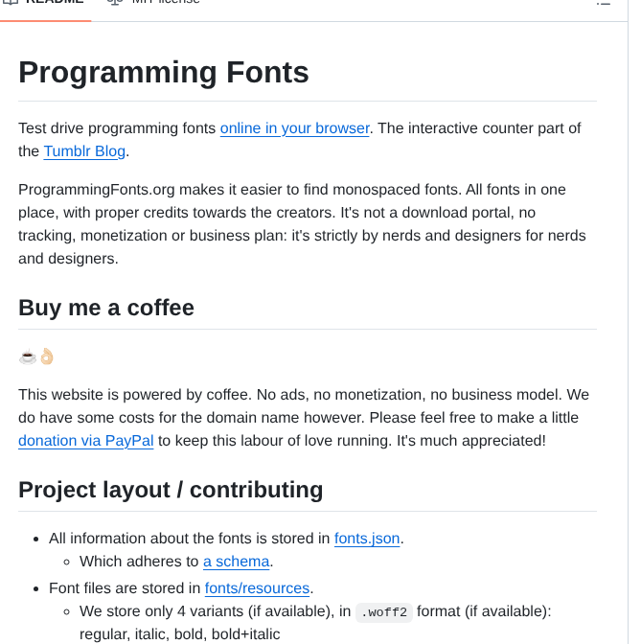Open the fonts/resources link

coord(257,588)
